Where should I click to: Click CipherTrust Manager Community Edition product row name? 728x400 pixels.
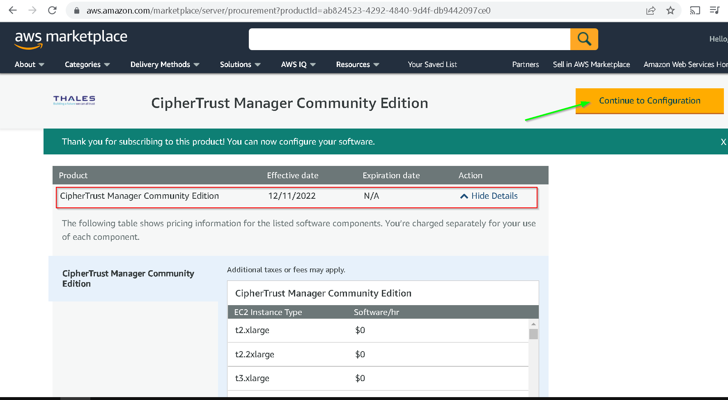point(140,196)
